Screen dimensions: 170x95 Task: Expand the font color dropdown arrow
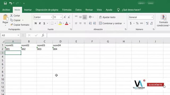(x=70, y=23)
